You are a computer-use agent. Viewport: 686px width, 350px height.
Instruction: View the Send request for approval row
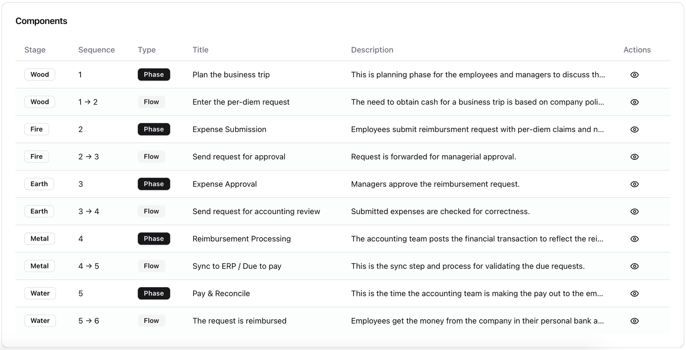[634, 157]
